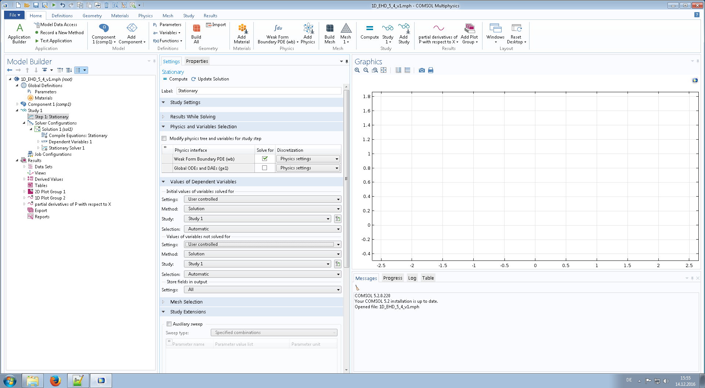This screenshot has height=388, width=705.
Task: Open the Progress tab
Action: tap(393, 278)
